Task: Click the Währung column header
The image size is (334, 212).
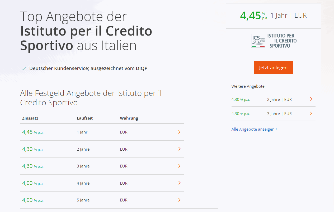Action: coord(129,118)
